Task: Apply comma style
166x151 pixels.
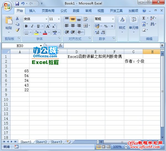Action: (x=112, y=26)
